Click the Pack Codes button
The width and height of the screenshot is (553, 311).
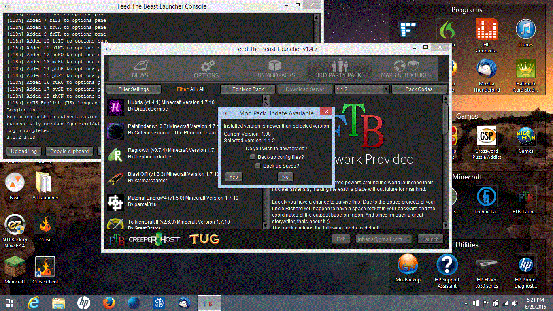pyautogui.click(x=419, y=89)
